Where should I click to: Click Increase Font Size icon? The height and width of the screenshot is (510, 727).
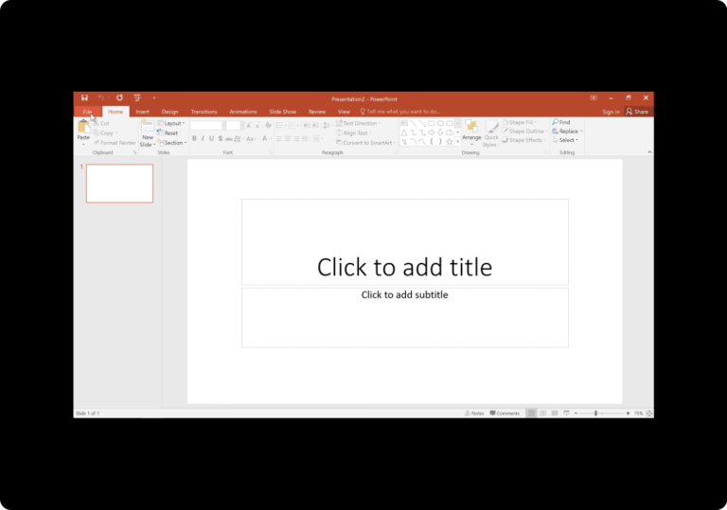coord(249,126)
